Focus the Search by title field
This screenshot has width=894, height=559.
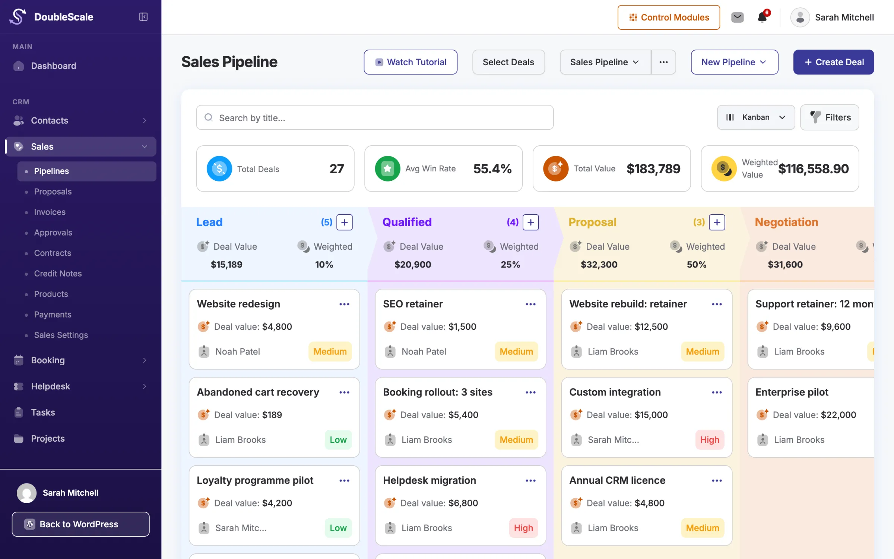tap(375, 118)
